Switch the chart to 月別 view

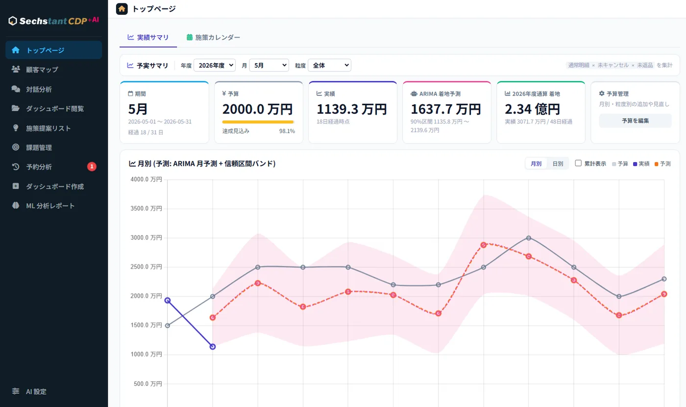pyautogui.click(x=536, y=164)
